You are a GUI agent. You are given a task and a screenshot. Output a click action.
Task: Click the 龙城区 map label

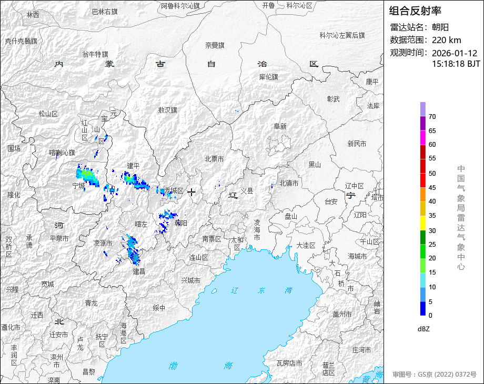coord(174,191)
